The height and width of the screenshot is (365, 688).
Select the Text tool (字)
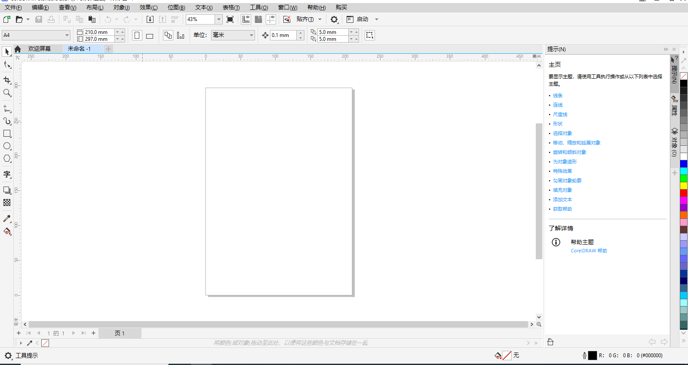(7, 174)
